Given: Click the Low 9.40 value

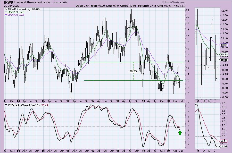Looking at the screenshot, I should point(113,6).
